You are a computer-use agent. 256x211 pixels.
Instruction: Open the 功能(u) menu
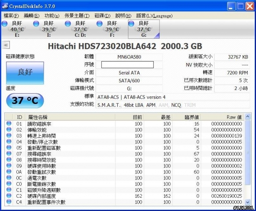(x=52, y=16)
